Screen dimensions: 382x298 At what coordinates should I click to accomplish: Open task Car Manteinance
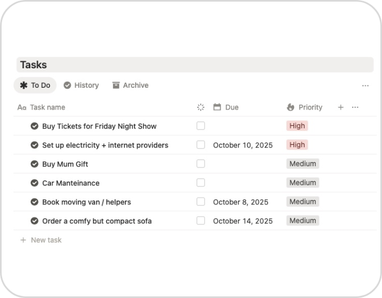click(71, 183)
